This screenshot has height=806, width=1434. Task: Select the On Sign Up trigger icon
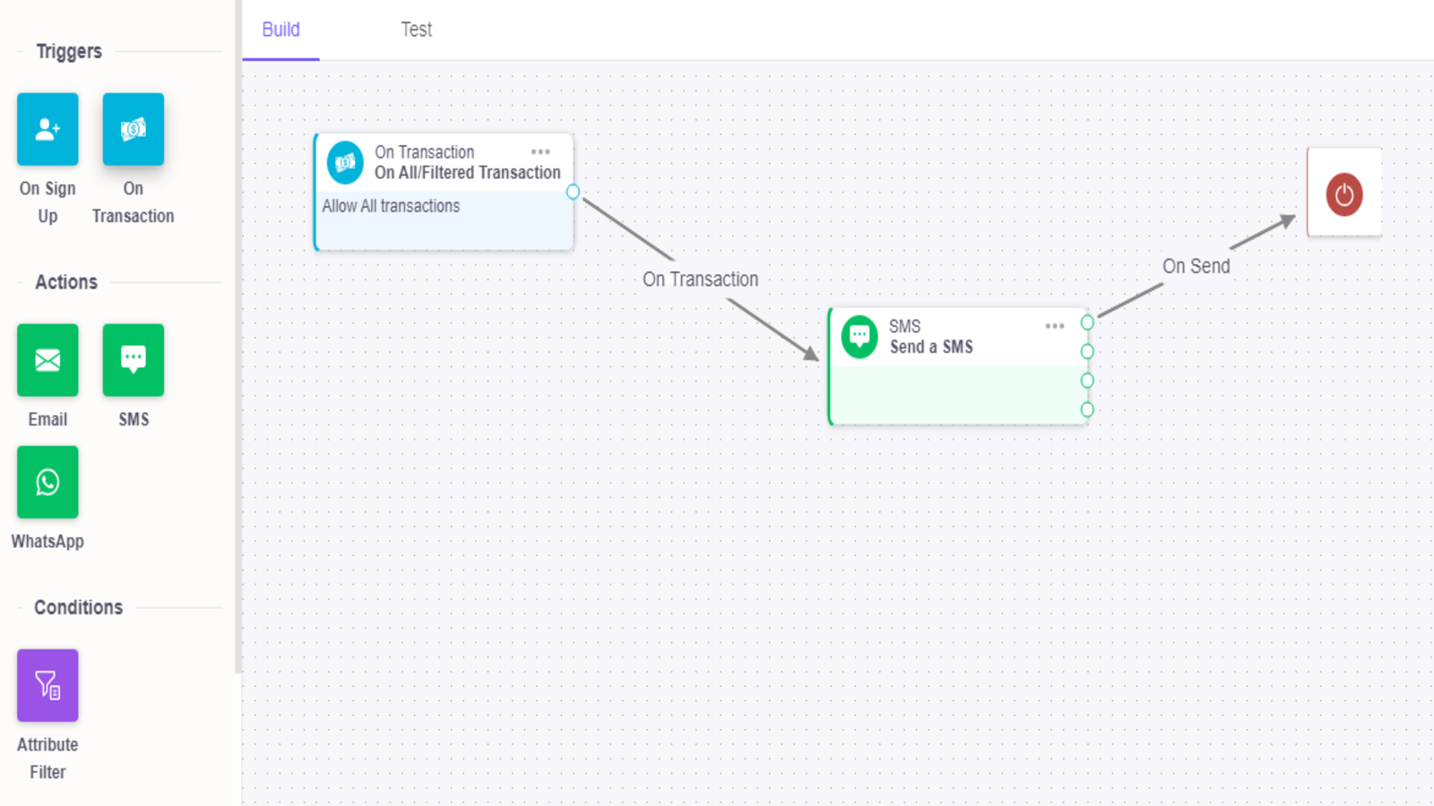(x=47, y=129)
